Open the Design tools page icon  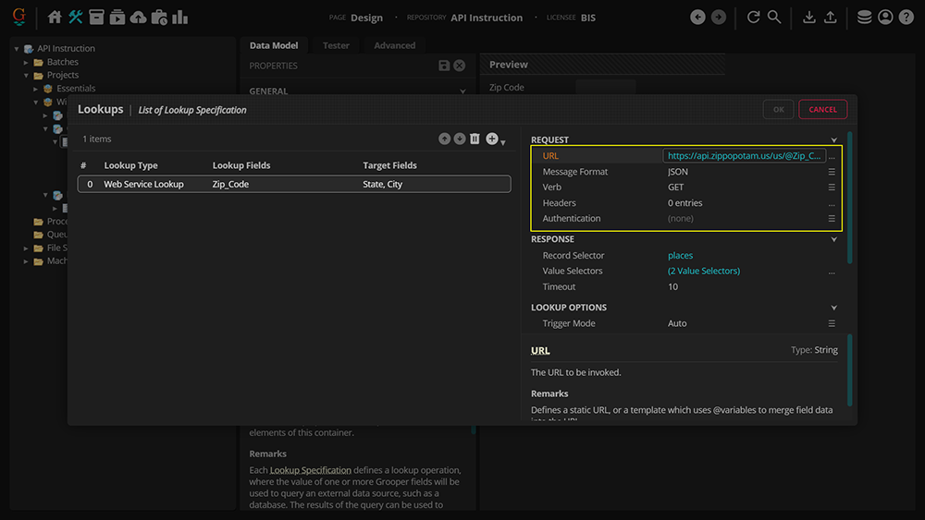click(76, 18)
